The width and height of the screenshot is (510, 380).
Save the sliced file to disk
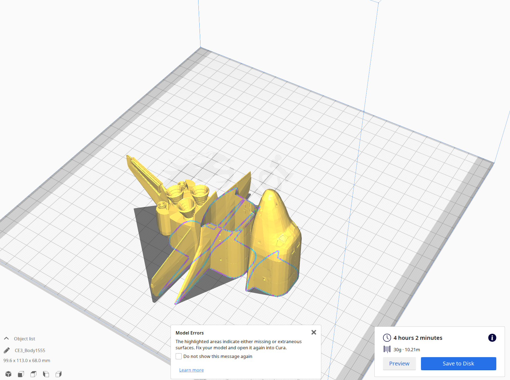coord(458,364)
